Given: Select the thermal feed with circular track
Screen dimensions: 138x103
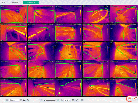Looking at the screenshot, I should [x=96, y=14].
